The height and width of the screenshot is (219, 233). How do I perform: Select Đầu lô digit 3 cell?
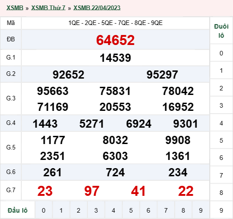click(96, 210)
